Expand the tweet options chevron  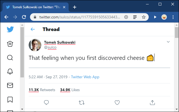coord(168,42)
